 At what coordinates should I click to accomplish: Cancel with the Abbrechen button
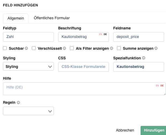click(125, 130)
